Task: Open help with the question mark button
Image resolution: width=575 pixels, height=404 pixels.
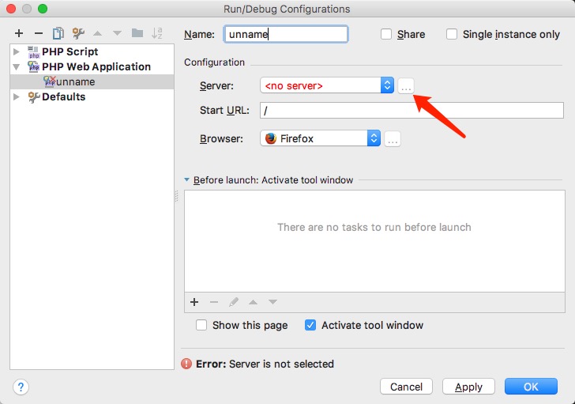Action: click(x=21, y=387)
